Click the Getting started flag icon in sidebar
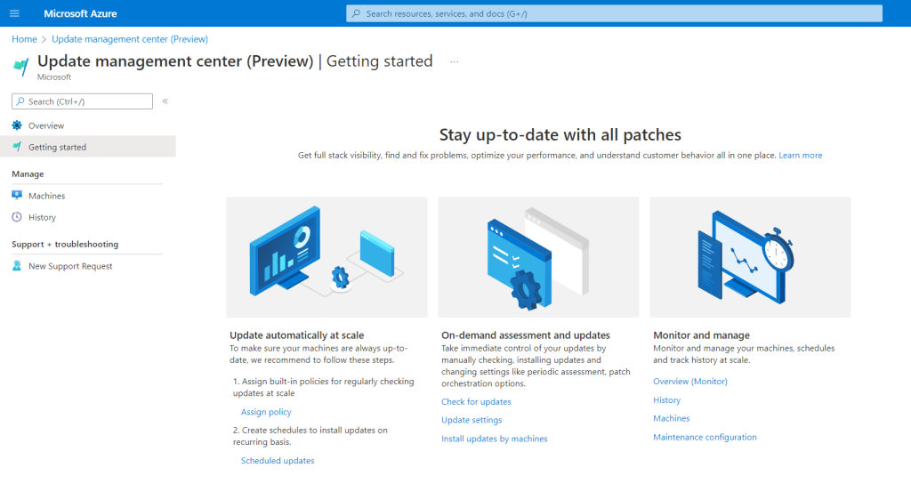The width and height of the screenshot is (911, 492). pos(17,147)
